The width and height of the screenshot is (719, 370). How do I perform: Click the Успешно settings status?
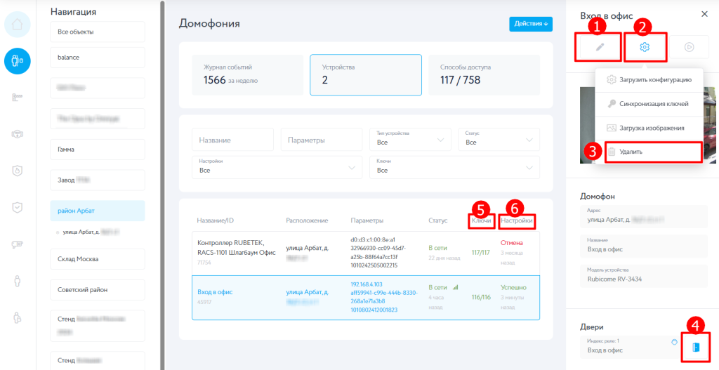point(513,287)
